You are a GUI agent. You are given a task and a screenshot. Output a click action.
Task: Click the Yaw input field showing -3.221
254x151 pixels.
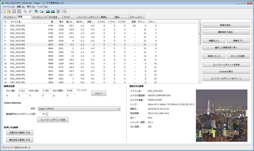(23, 91)
